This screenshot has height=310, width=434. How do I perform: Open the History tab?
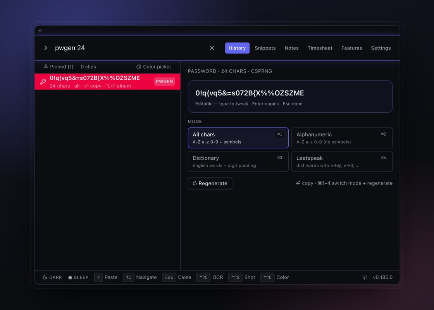point(237,48)
